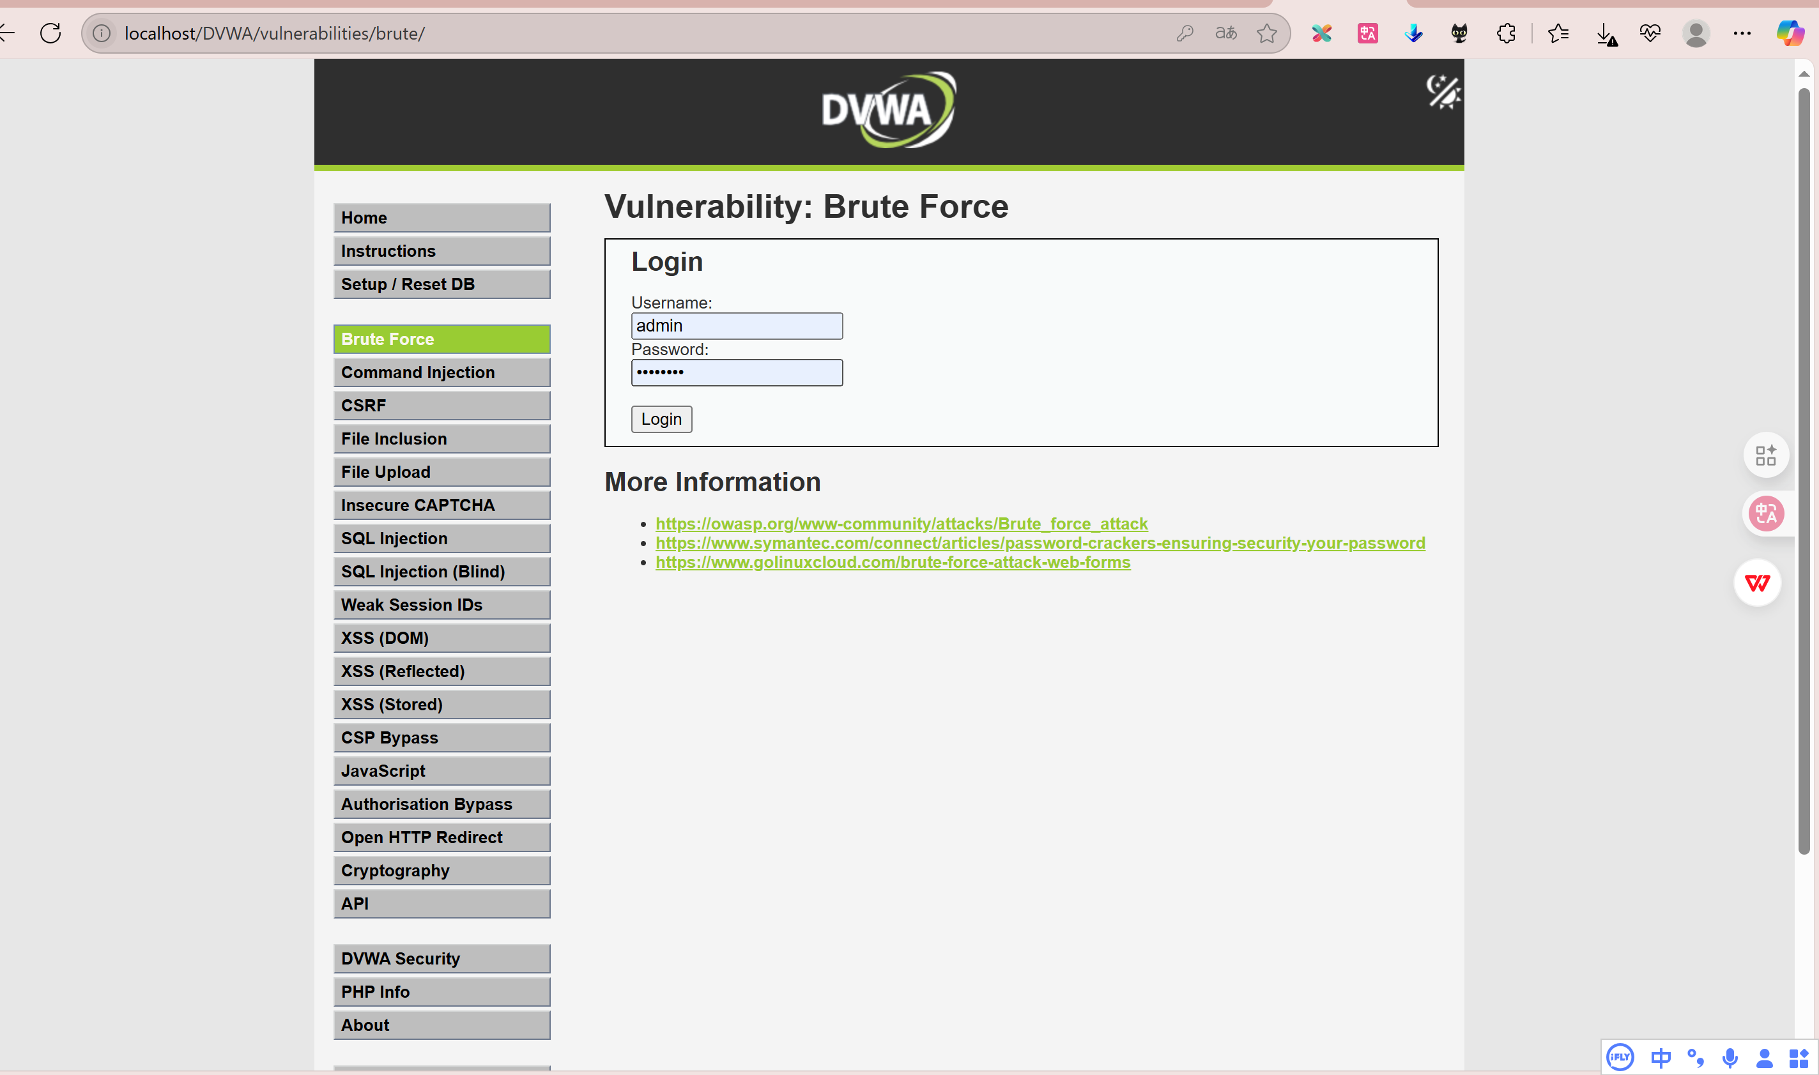The width and height of the screenshot is (1819, 1075).
Task: Click the translate page icon in address bar
Action: 1225,33
